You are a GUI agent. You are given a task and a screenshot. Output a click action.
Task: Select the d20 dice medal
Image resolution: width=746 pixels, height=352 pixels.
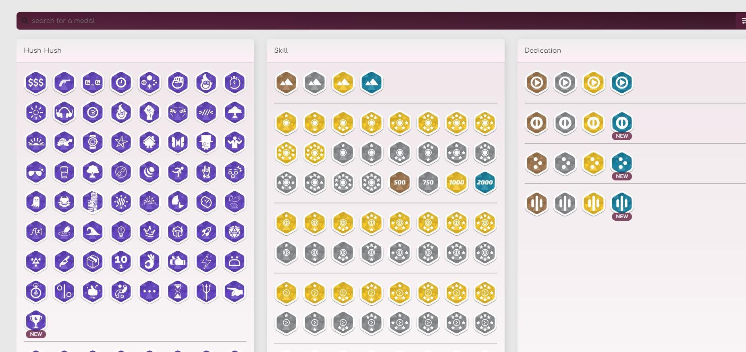(x=235, y=232)
